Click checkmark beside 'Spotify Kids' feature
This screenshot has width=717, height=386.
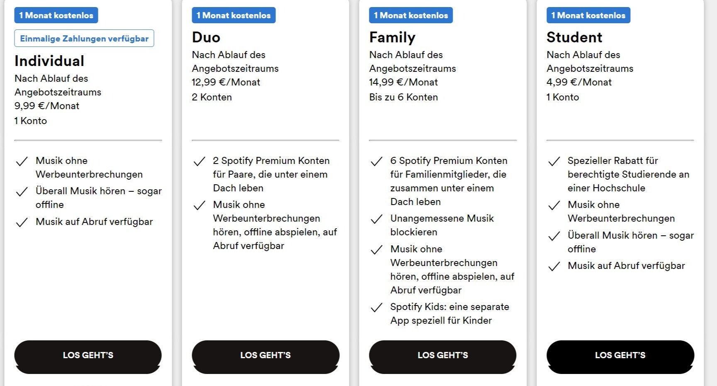[376, 308]
